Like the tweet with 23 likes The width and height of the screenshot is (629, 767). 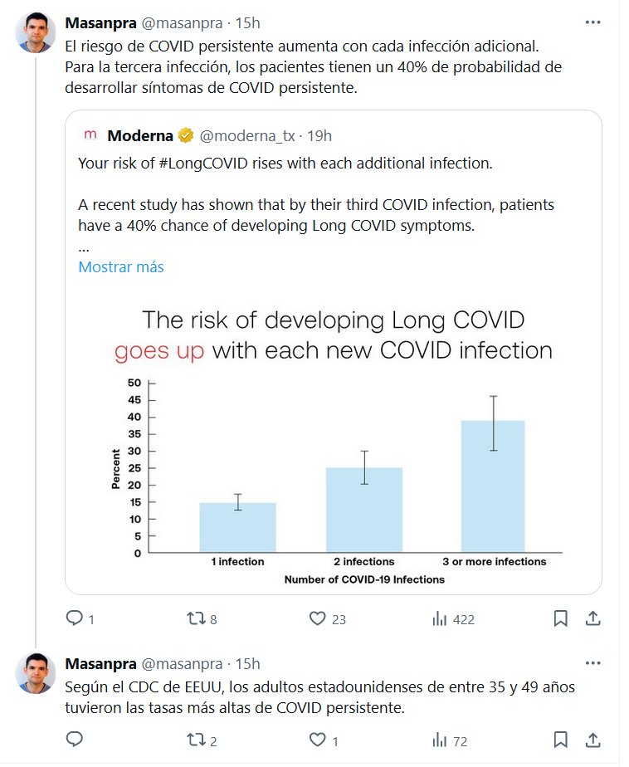point(317,618)
